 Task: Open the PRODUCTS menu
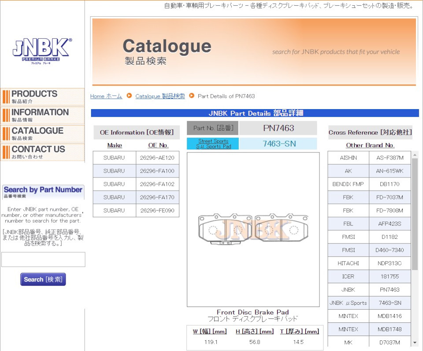tap(42, 97)
